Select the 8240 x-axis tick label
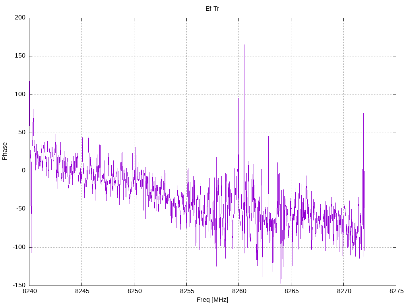This screenshot has width=407, height=305. (x=30, y=291)
